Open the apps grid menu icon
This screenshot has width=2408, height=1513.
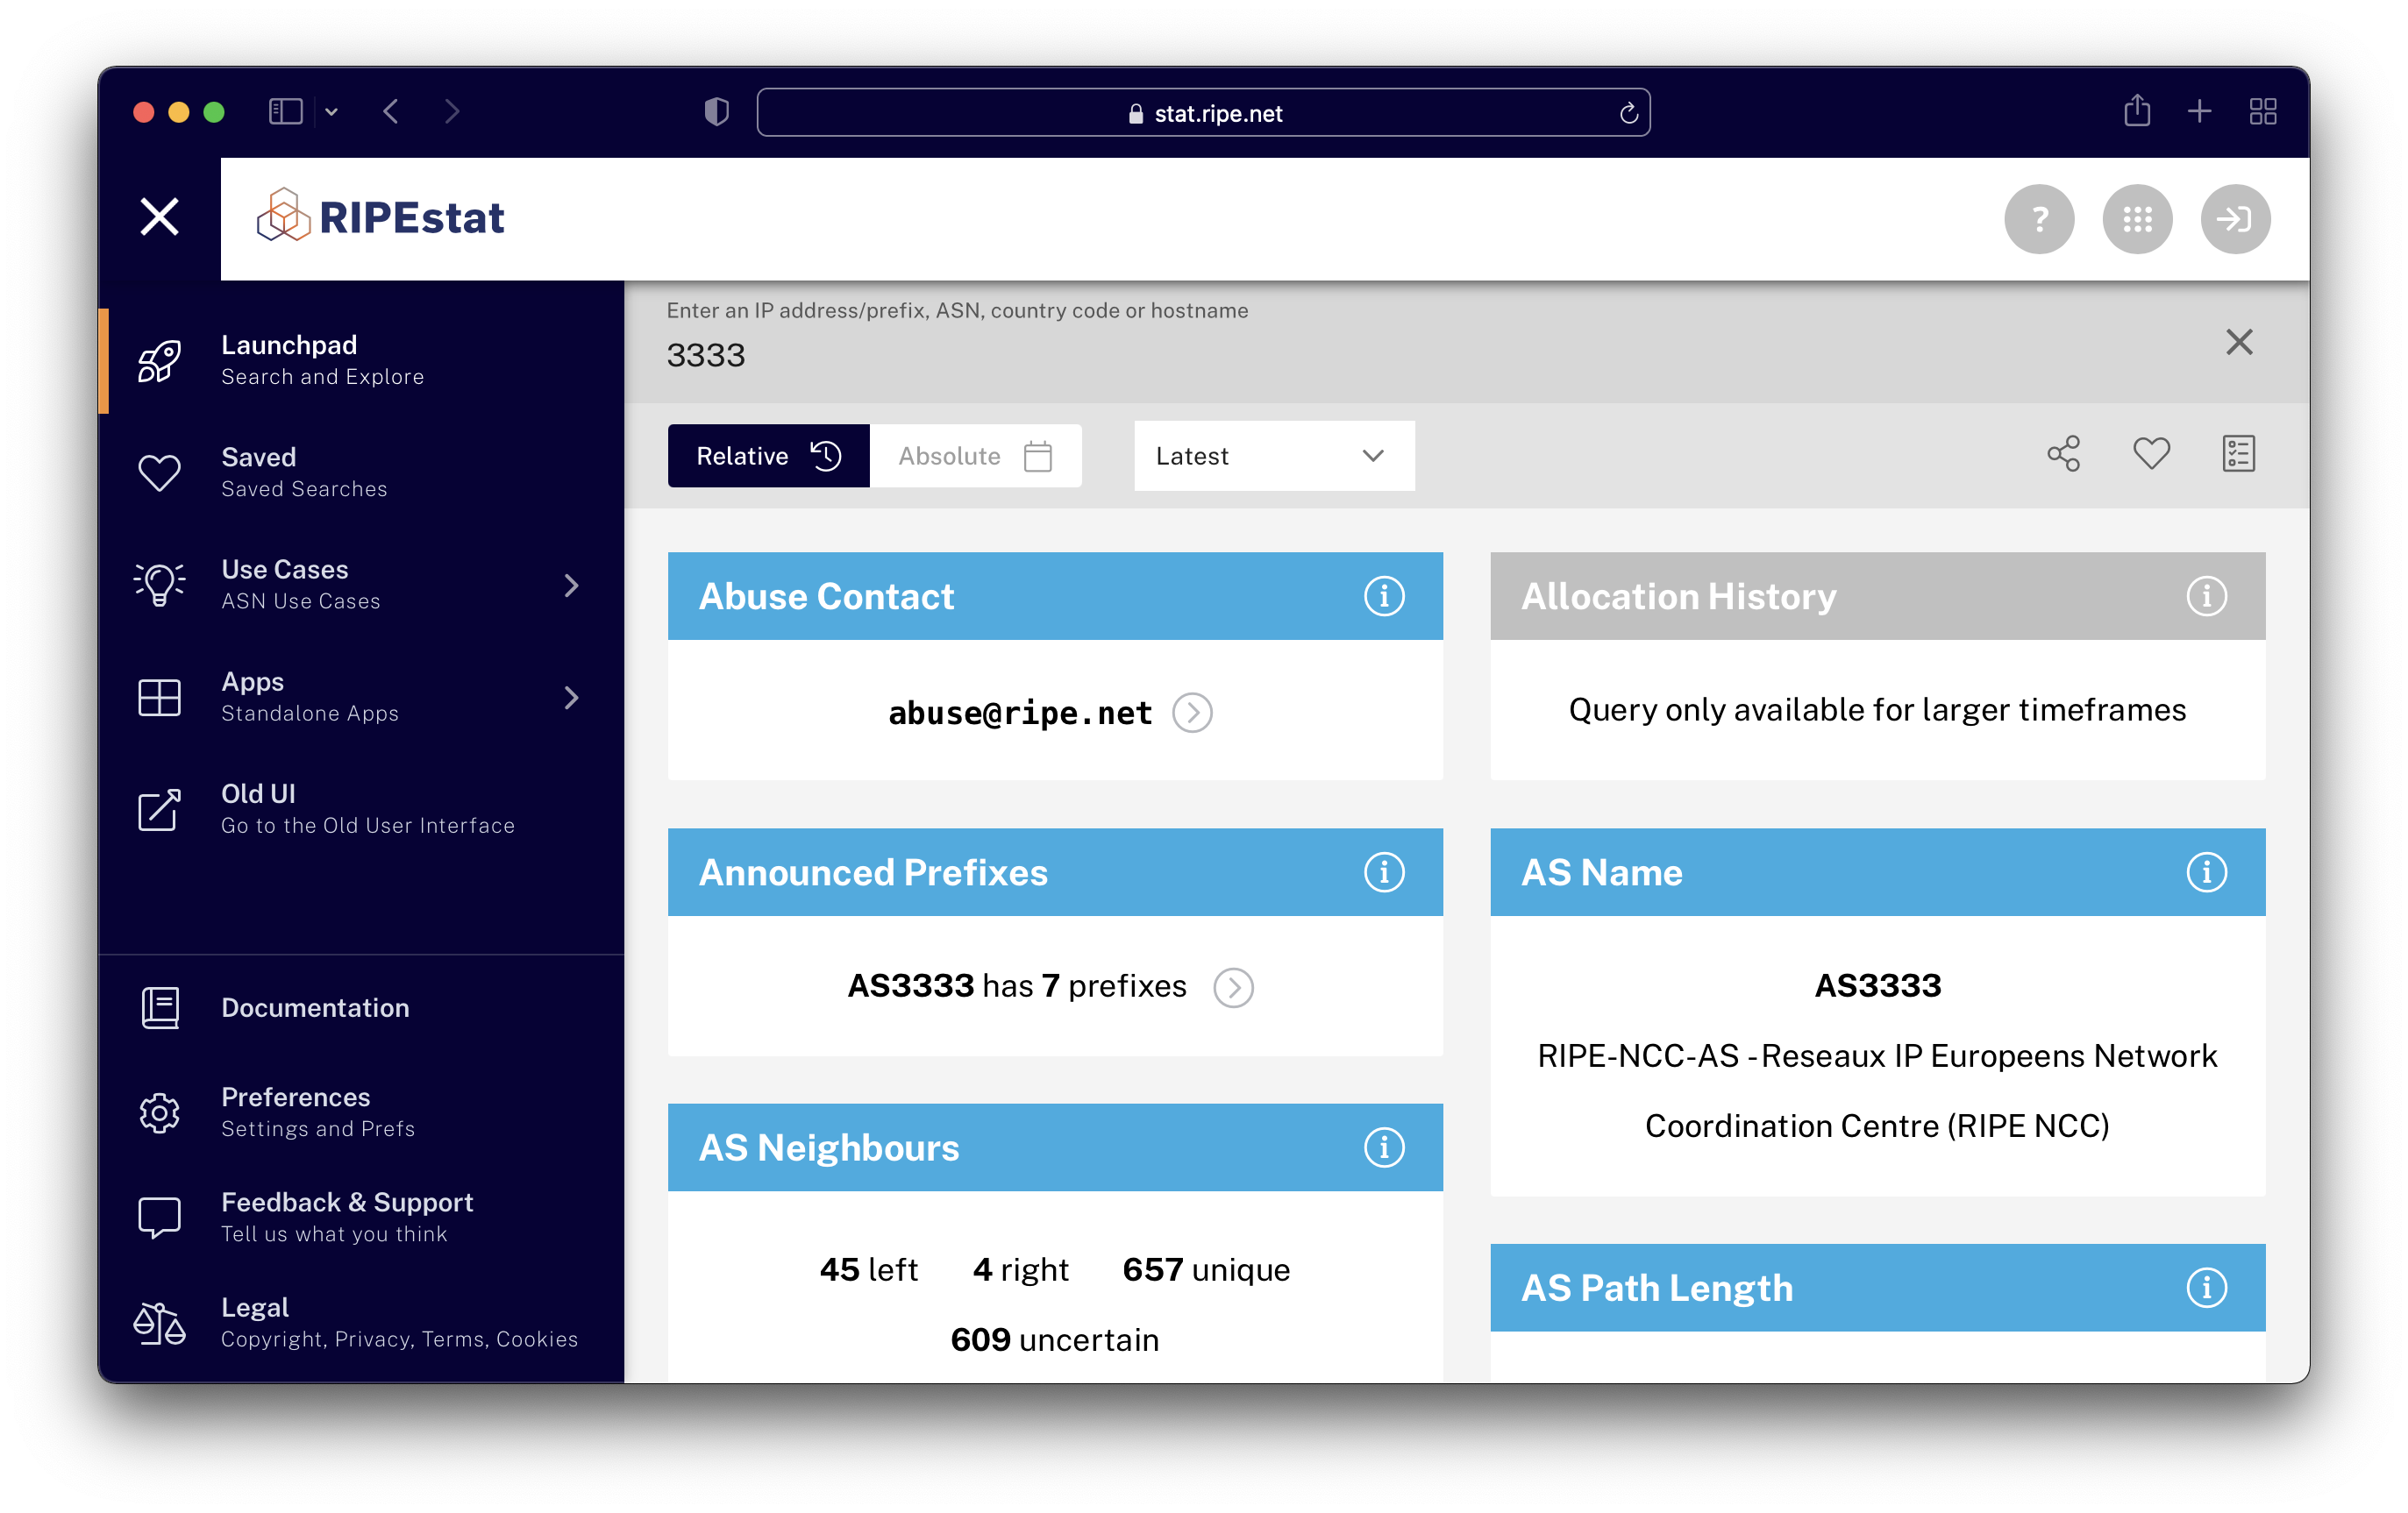(2137, 219)
